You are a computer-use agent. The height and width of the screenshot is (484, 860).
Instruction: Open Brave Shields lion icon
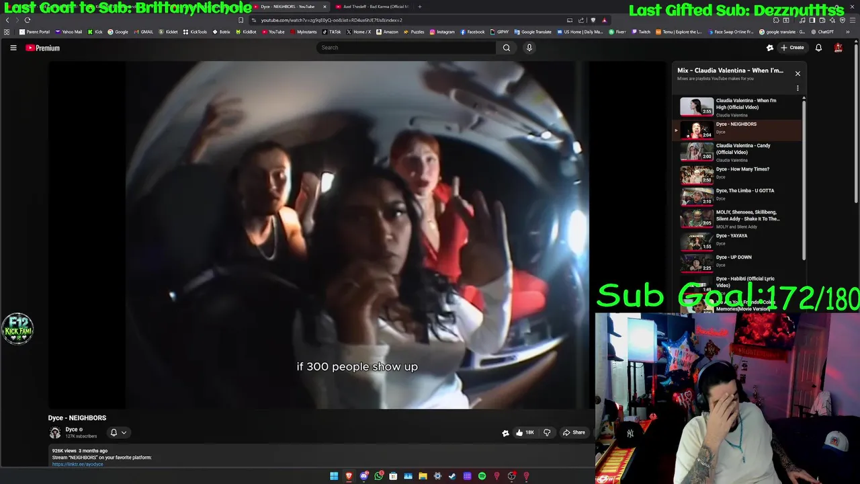593,20
